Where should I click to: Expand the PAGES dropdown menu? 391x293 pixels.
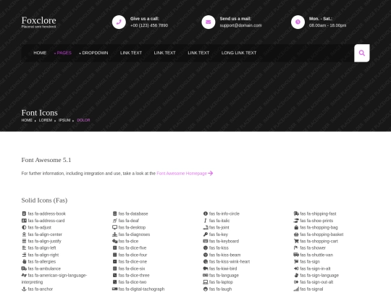pyautogui.click(x=63, y=53)
